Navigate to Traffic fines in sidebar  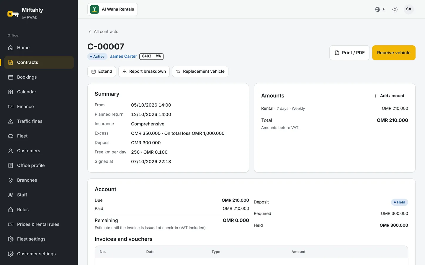pyautogui.click(x=39, y=121)
